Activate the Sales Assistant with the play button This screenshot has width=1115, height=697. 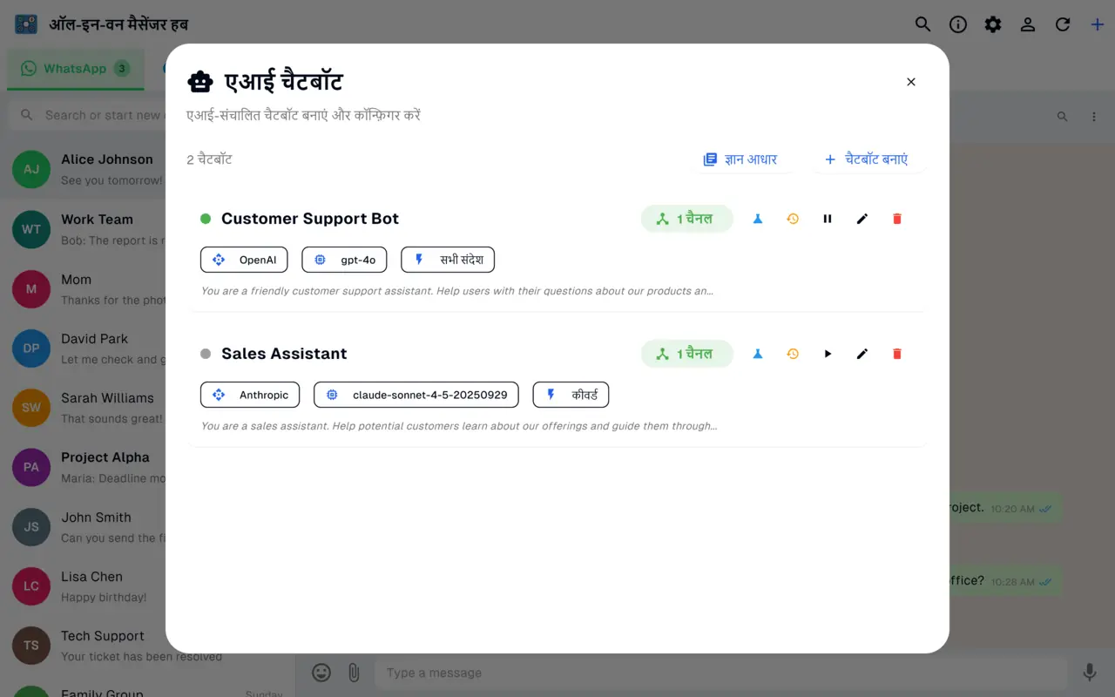pos(828,354)
